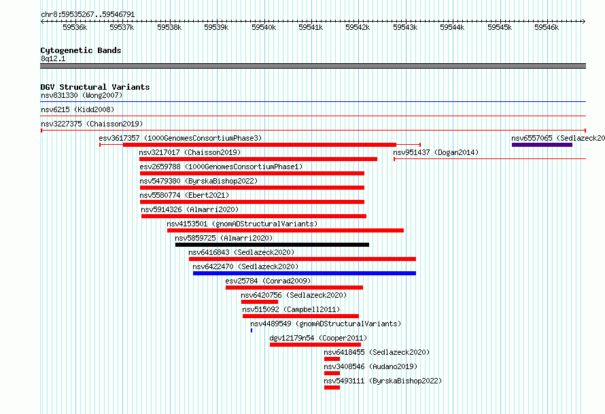Click the nsv5914326 (Almarri2020) label

(190, 209)
